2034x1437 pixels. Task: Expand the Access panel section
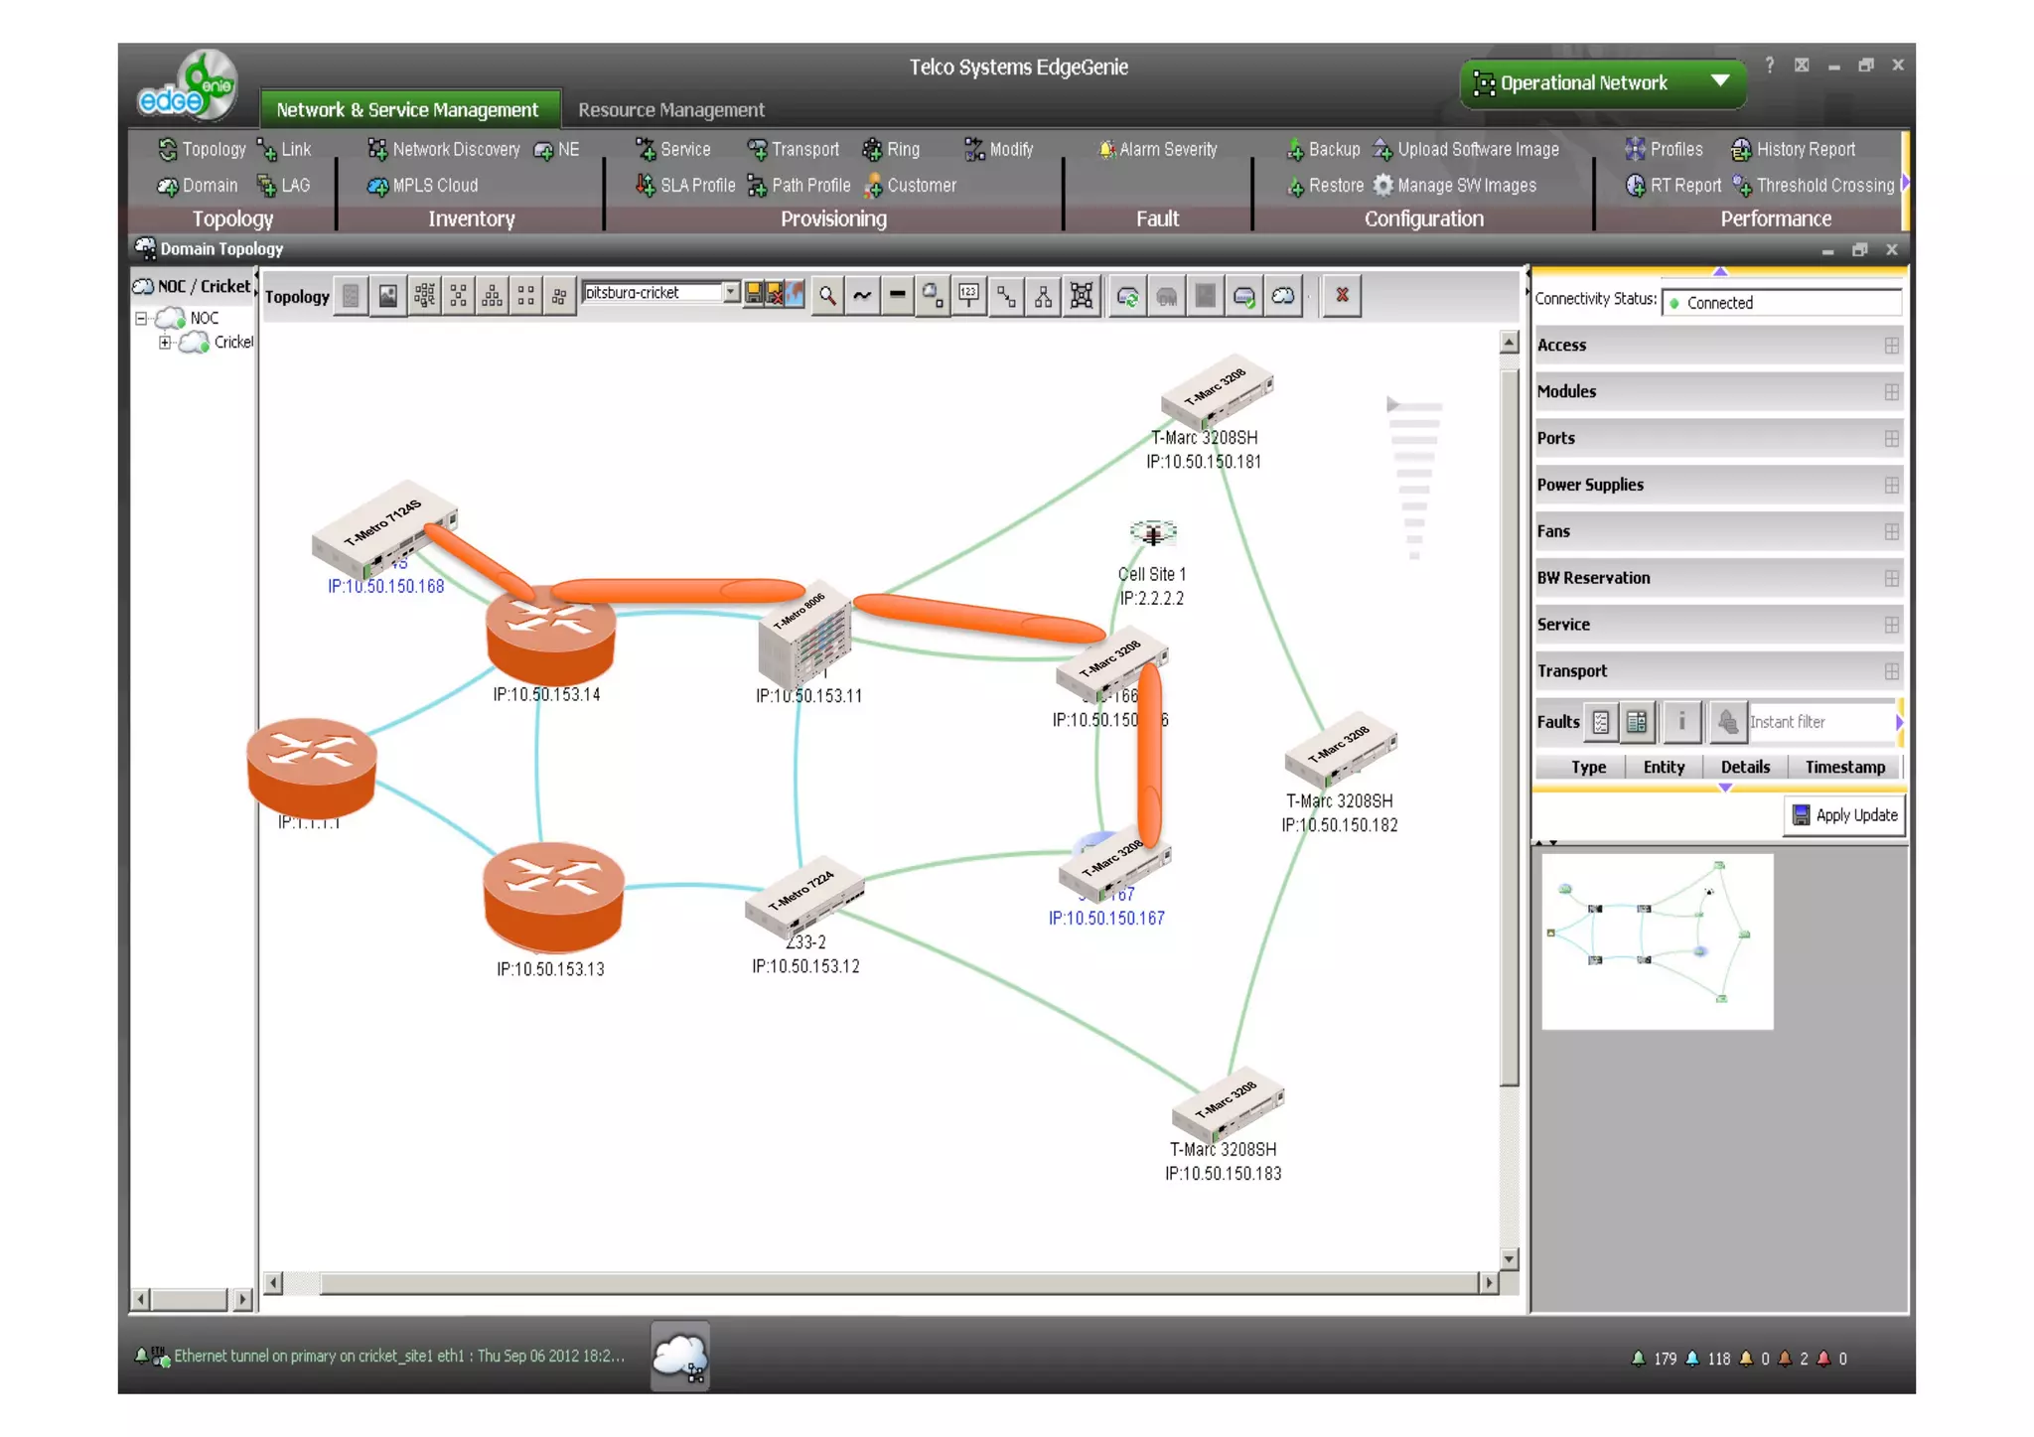(1891, 346)
